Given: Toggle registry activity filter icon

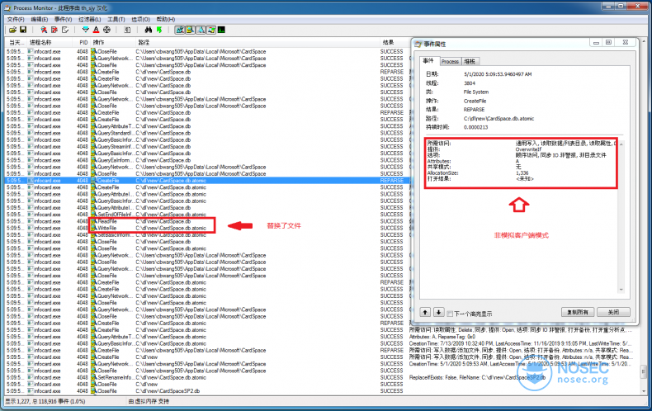Looking at the screenshot, I should coord(180,30).
